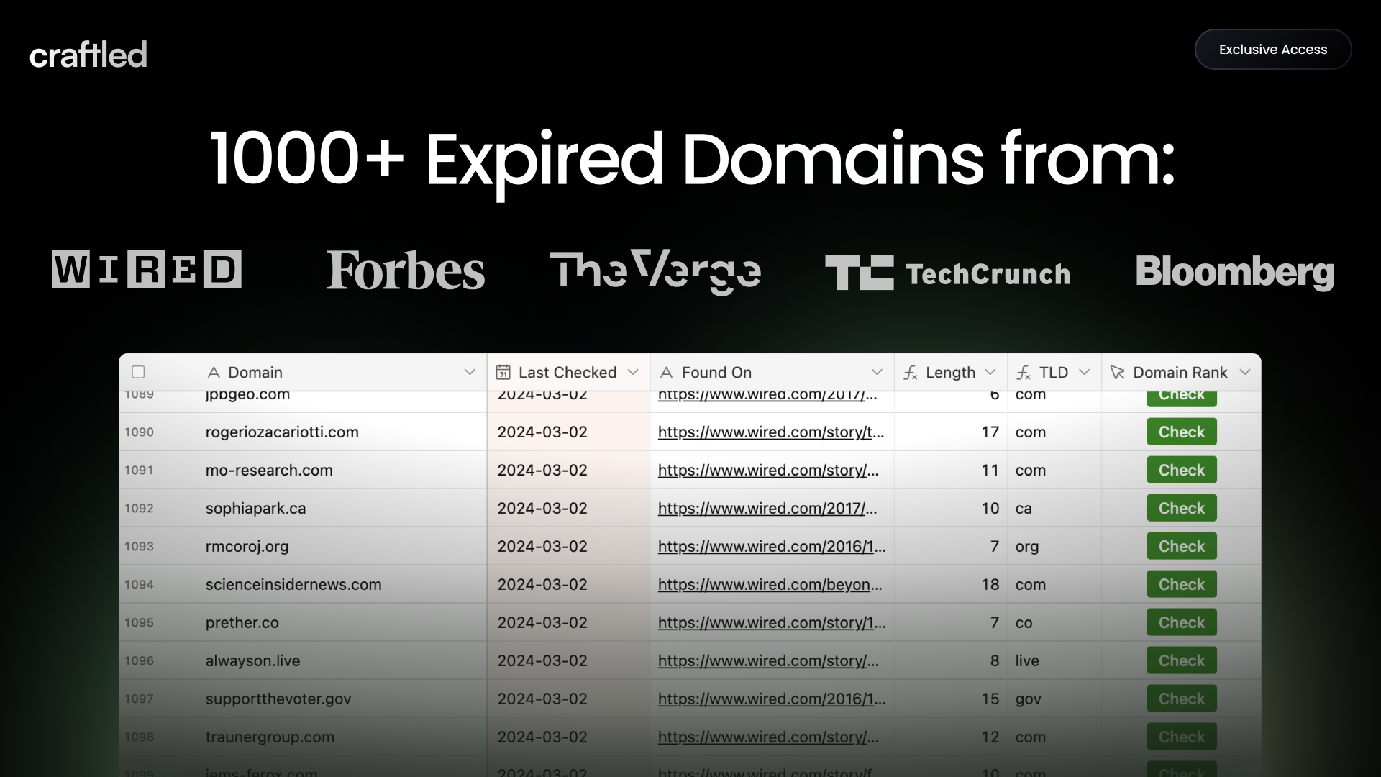Click Check button for sophiapark.ca

[1181, 508]
